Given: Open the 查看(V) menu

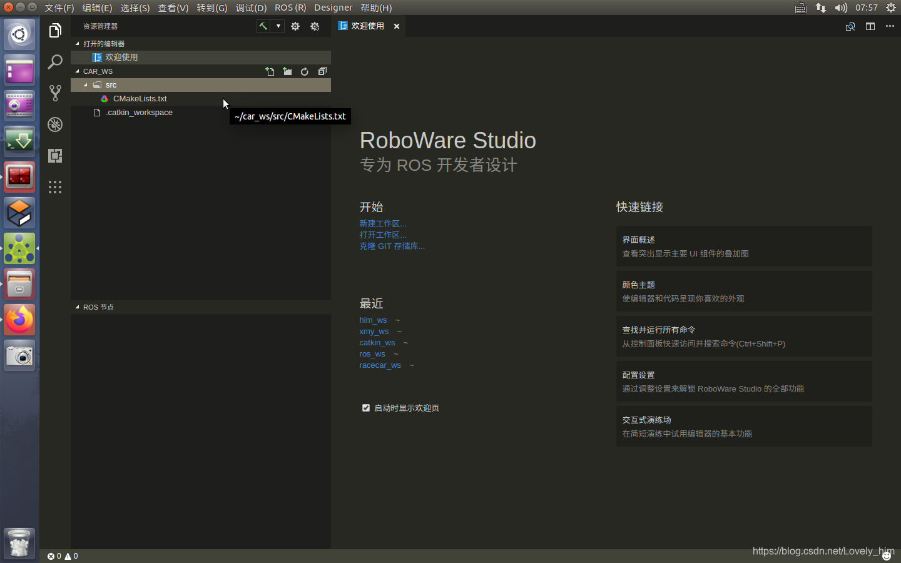Looking at the screenshot, I should pos(173,8).
